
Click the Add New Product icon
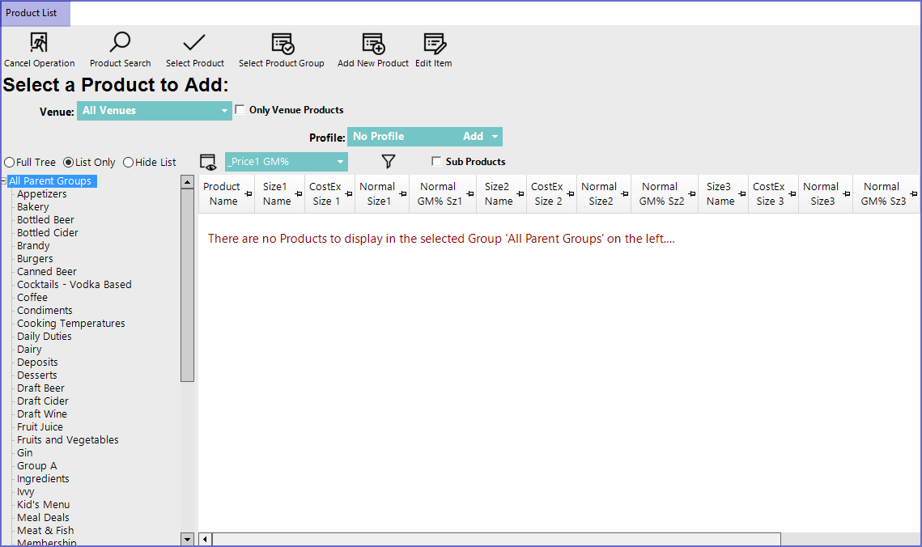tap(373, 43)
